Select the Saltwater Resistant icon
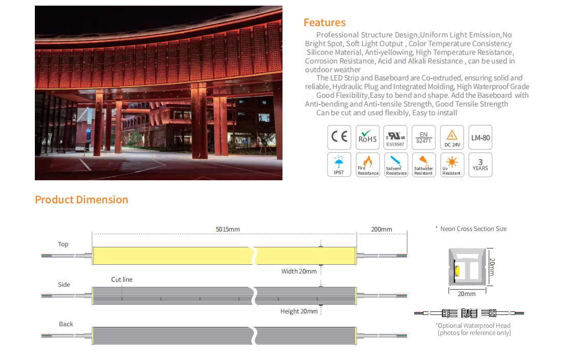This screenshot has width=587, height=358. 423,165
